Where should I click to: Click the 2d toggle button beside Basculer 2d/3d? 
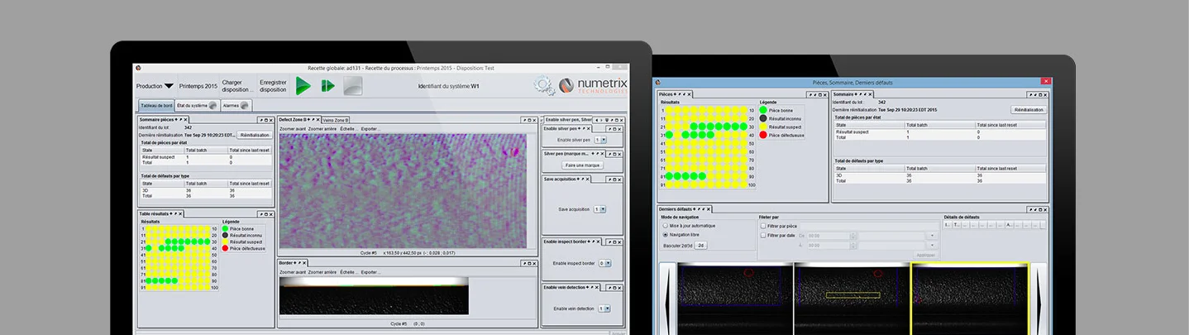tap(700, 246)
